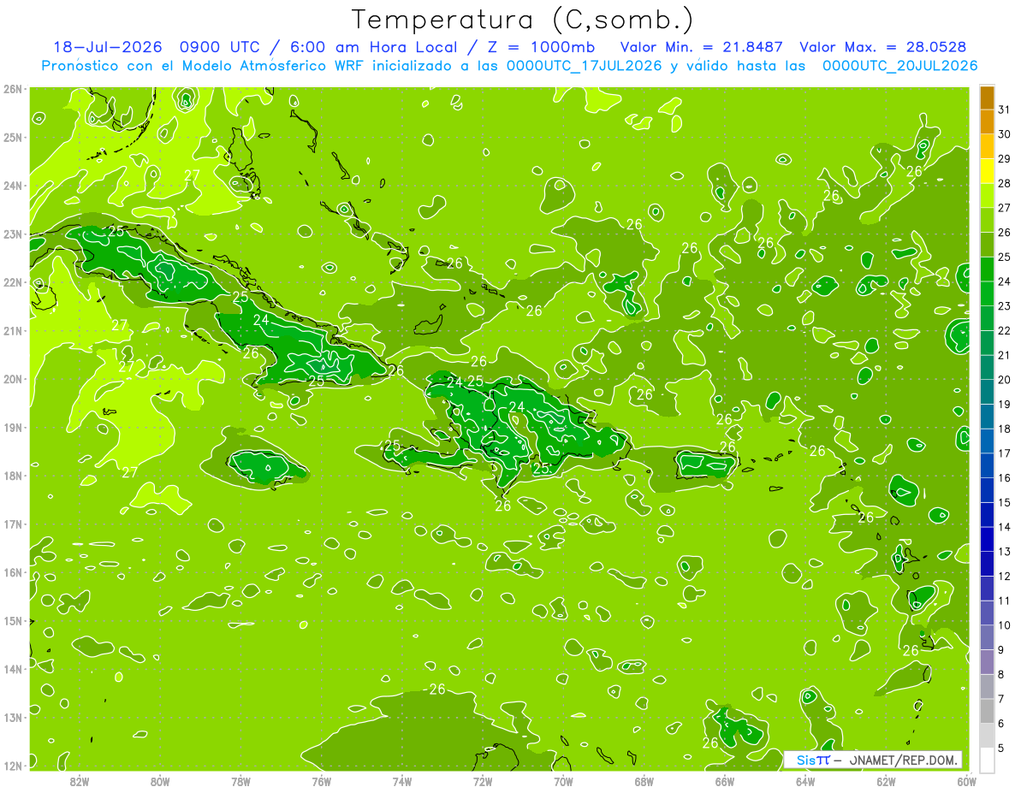
Task: Pick the legend swatch between 29 and 30
Action: pyautogui.click(x=987, y=147)
